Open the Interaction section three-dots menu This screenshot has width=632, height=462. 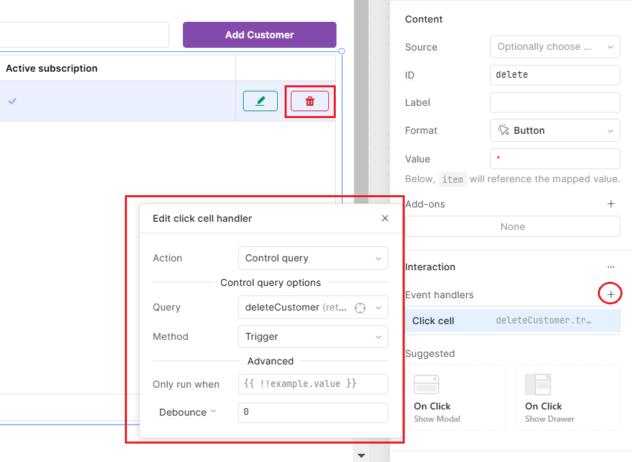click(611, 267)
